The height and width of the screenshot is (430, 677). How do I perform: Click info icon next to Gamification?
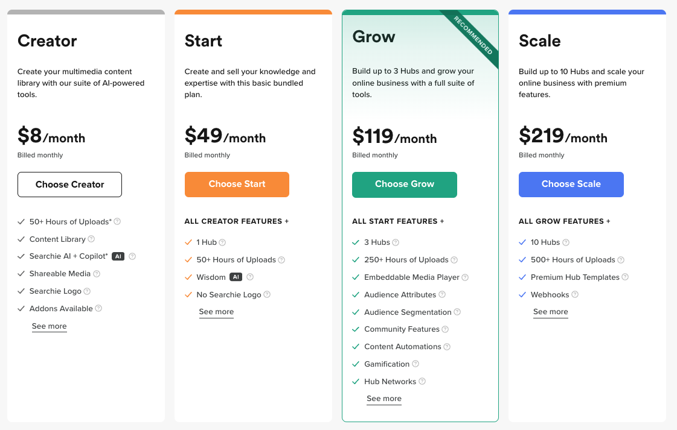click(x=416, y=364)
